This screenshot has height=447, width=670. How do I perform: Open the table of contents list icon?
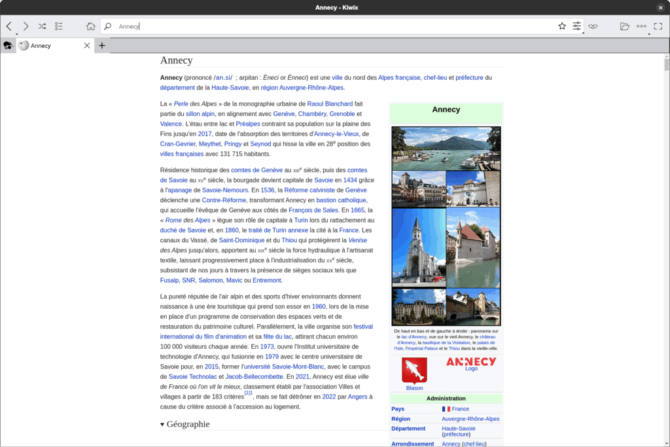click(58, 26)
